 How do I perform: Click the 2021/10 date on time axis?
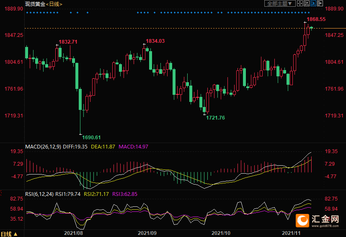(x=221, y=232)
